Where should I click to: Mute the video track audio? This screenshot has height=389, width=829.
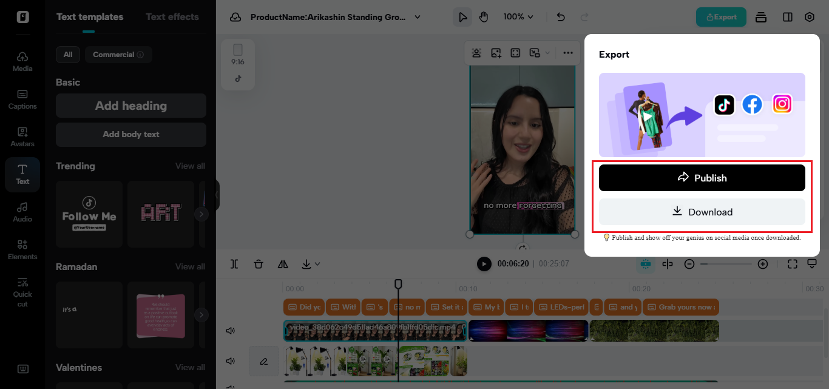[230, 330]
